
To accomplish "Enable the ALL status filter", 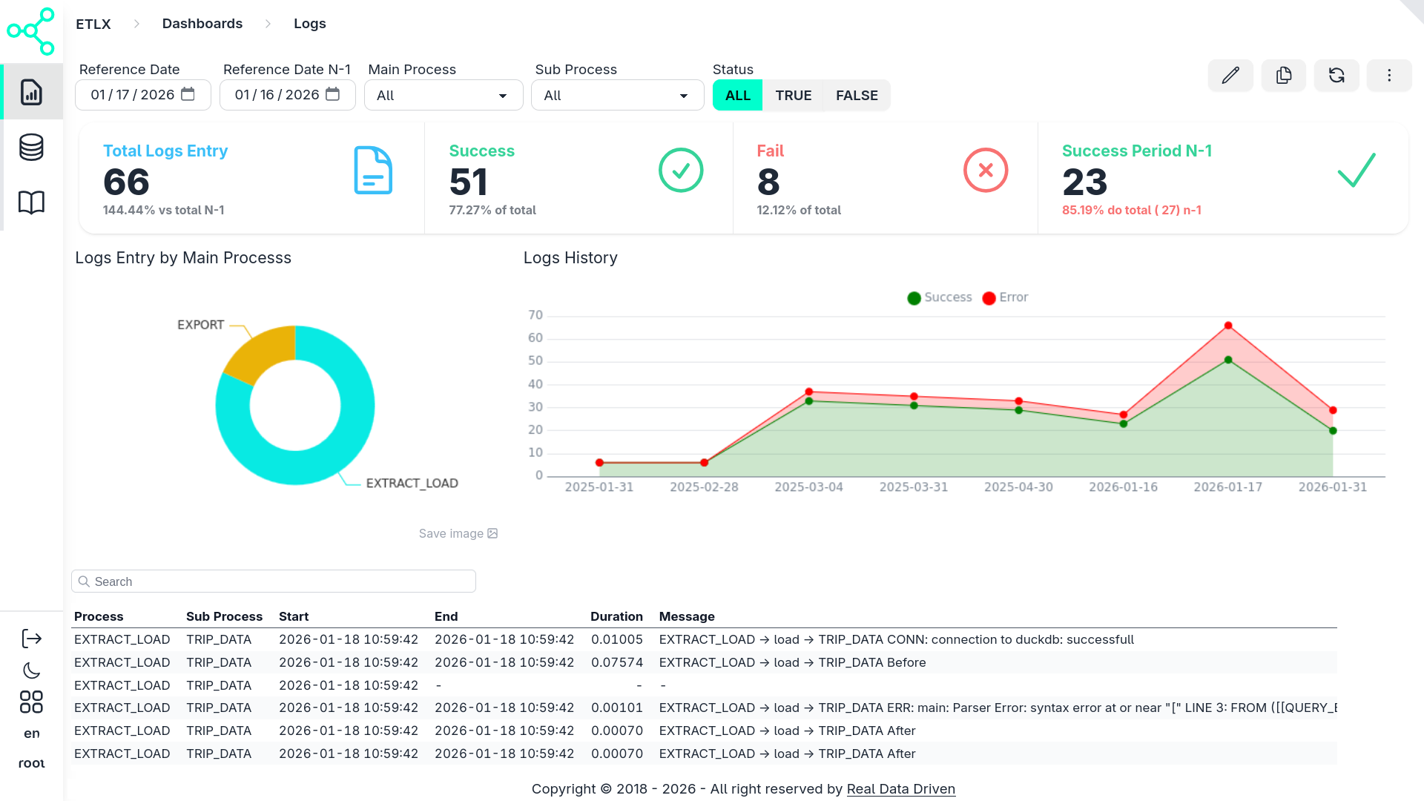I will point(737,95).
